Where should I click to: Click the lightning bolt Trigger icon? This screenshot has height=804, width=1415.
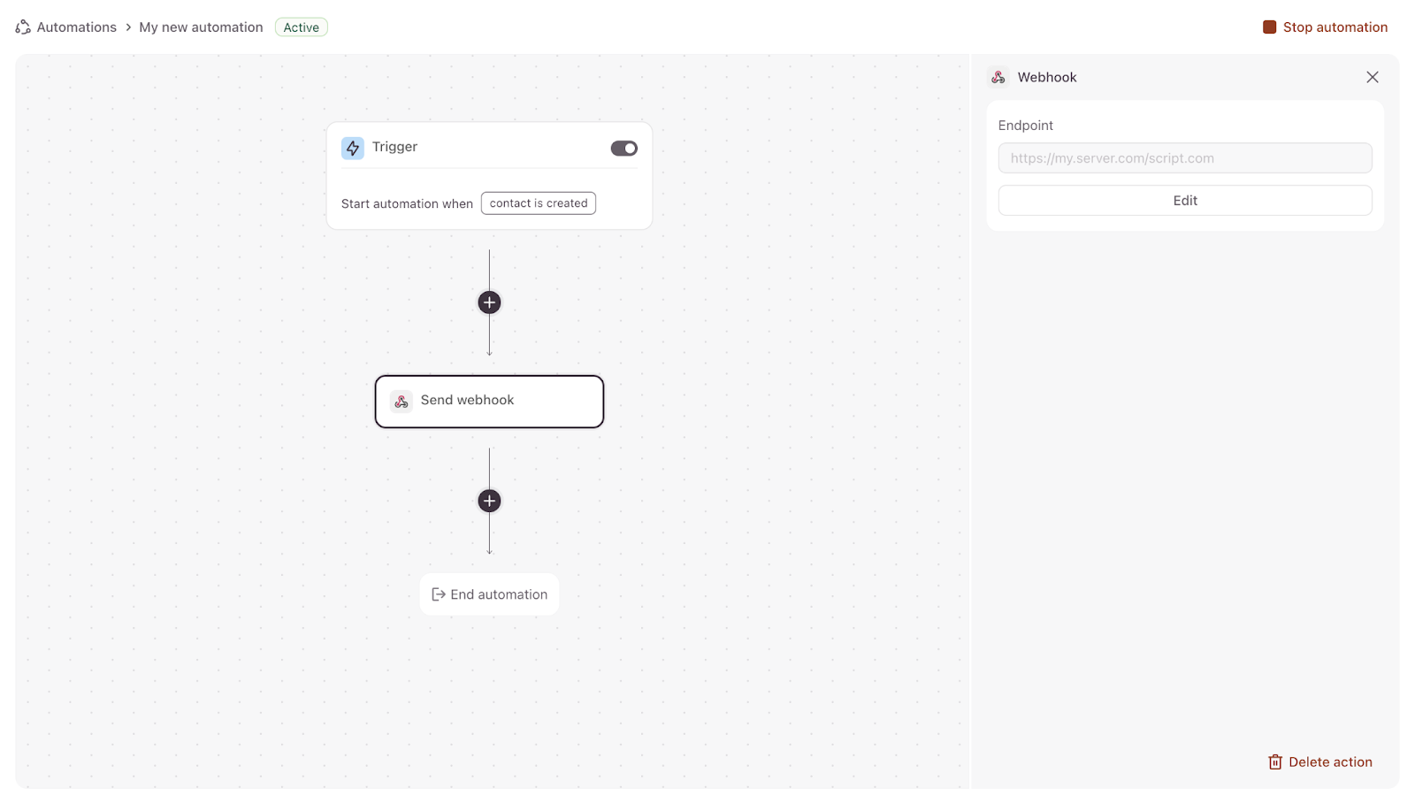[x=353, y=148]
